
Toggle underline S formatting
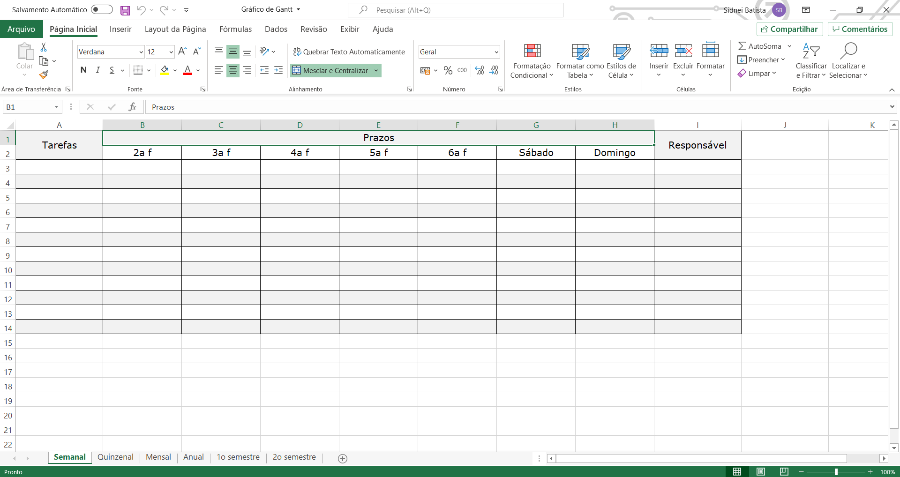112,70
